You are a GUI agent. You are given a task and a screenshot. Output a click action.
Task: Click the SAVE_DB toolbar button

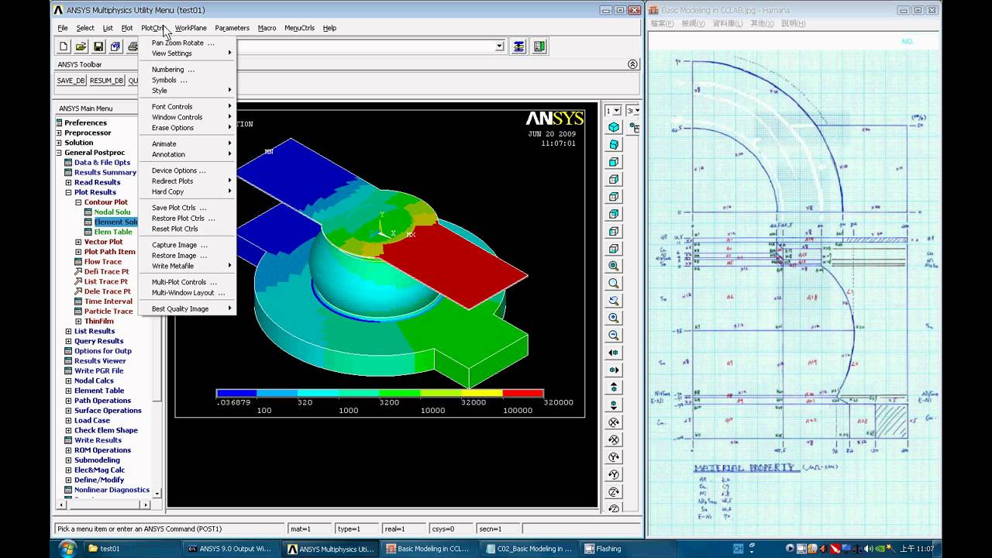click(71, 81)
